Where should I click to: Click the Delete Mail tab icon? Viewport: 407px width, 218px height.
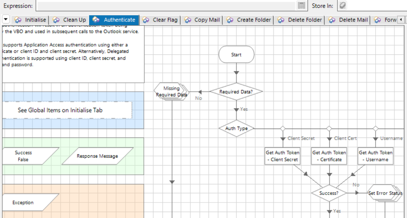point(332,20)
